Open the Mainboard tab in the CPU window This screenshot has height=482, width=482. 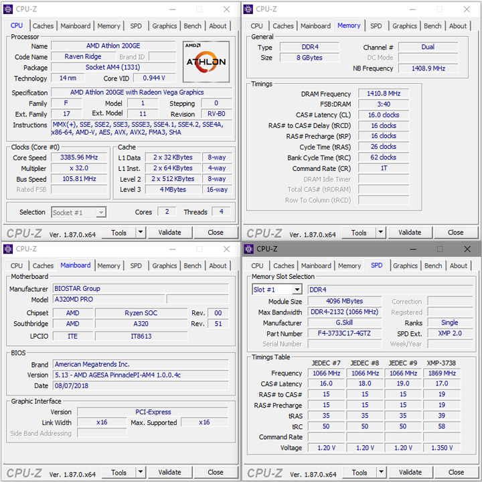point(75,26)
